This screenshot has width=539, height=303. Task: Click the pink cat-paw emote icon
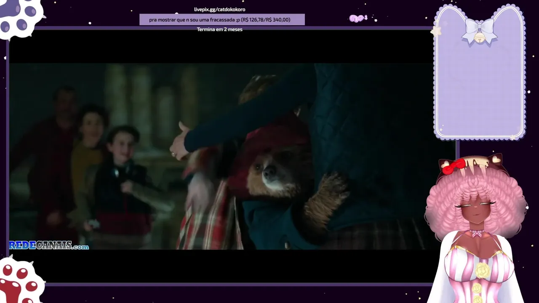coord(358,18)
